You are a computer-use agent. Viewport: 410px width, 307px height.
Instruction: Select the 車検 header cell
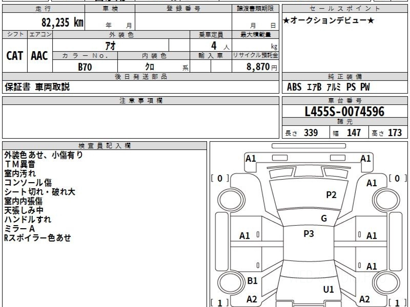[110, 9]
